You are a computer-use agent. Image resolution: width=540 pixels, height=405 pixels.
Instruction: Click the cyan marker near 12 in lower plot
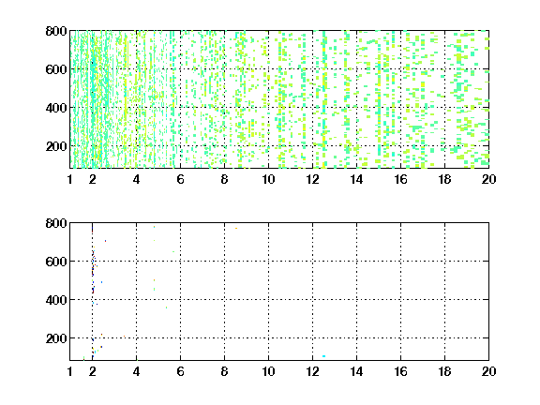pos(323,356)
